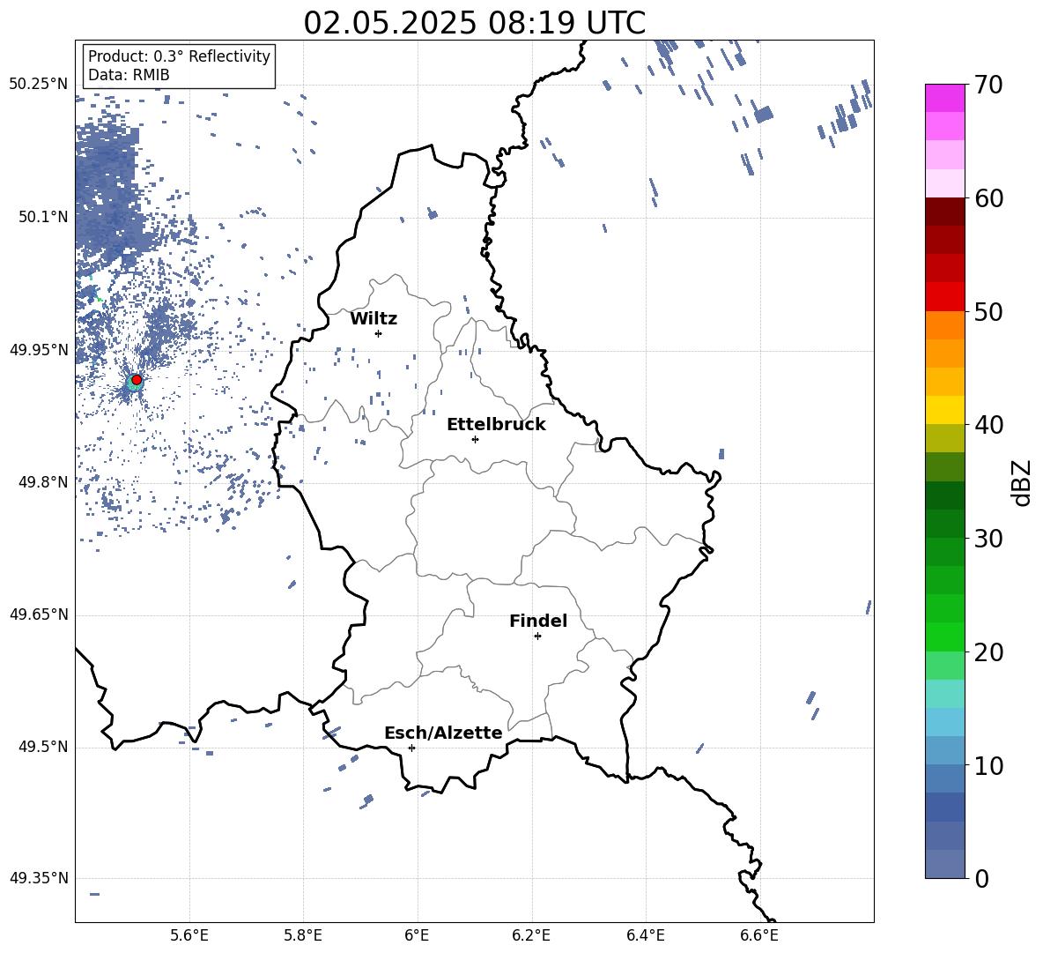Screen dimensions: 1043x953
Task: Click the 0 tick on the colorbar
Action: (x=981, y=878)
